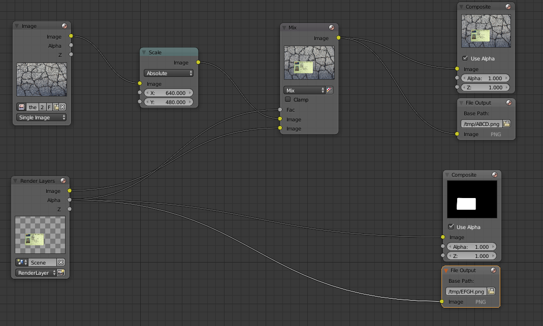Collapse the bottom Composite node
Viewport: 543px width, 326px height.
point(447,175)
